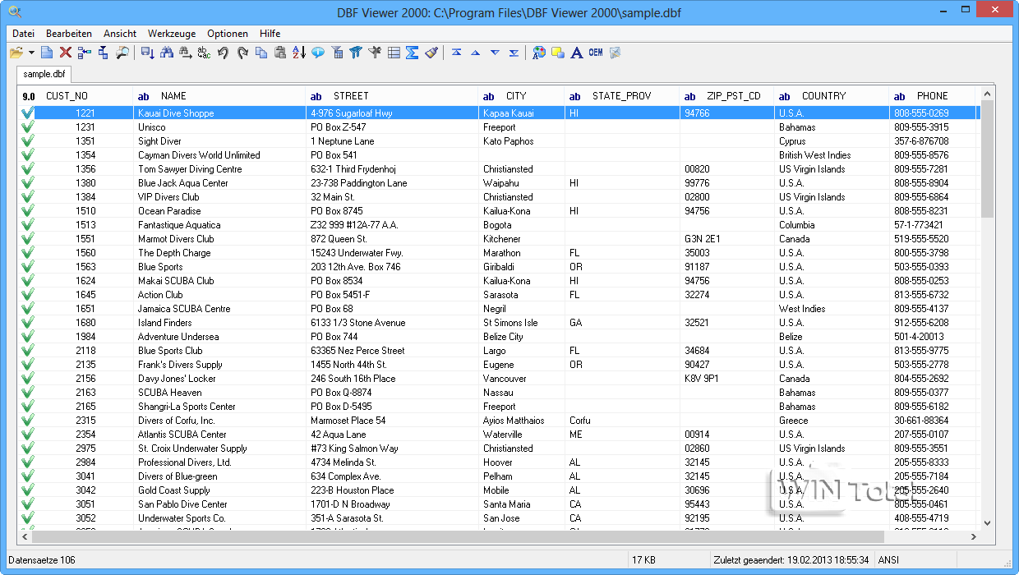1019x575 pixels.
Task: Click the COUNTRY column header
Action: point(823,96)
